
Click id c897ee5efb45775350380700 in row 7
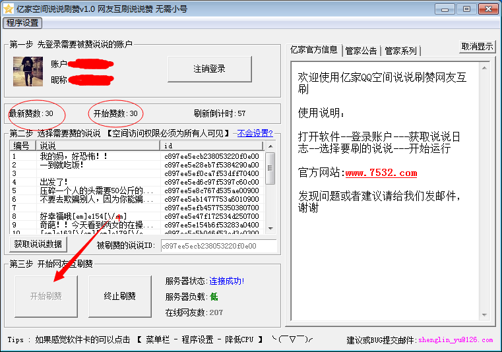[212, 208]
